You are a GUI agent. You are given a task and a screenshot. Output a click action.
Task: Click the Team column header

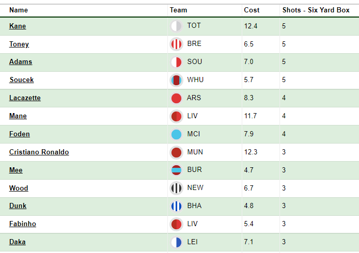[178, 10]
